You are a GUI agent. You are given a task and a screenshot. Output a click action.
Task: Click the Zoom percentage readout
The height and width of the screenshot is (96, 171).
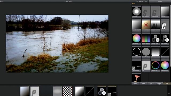point(69,1)
